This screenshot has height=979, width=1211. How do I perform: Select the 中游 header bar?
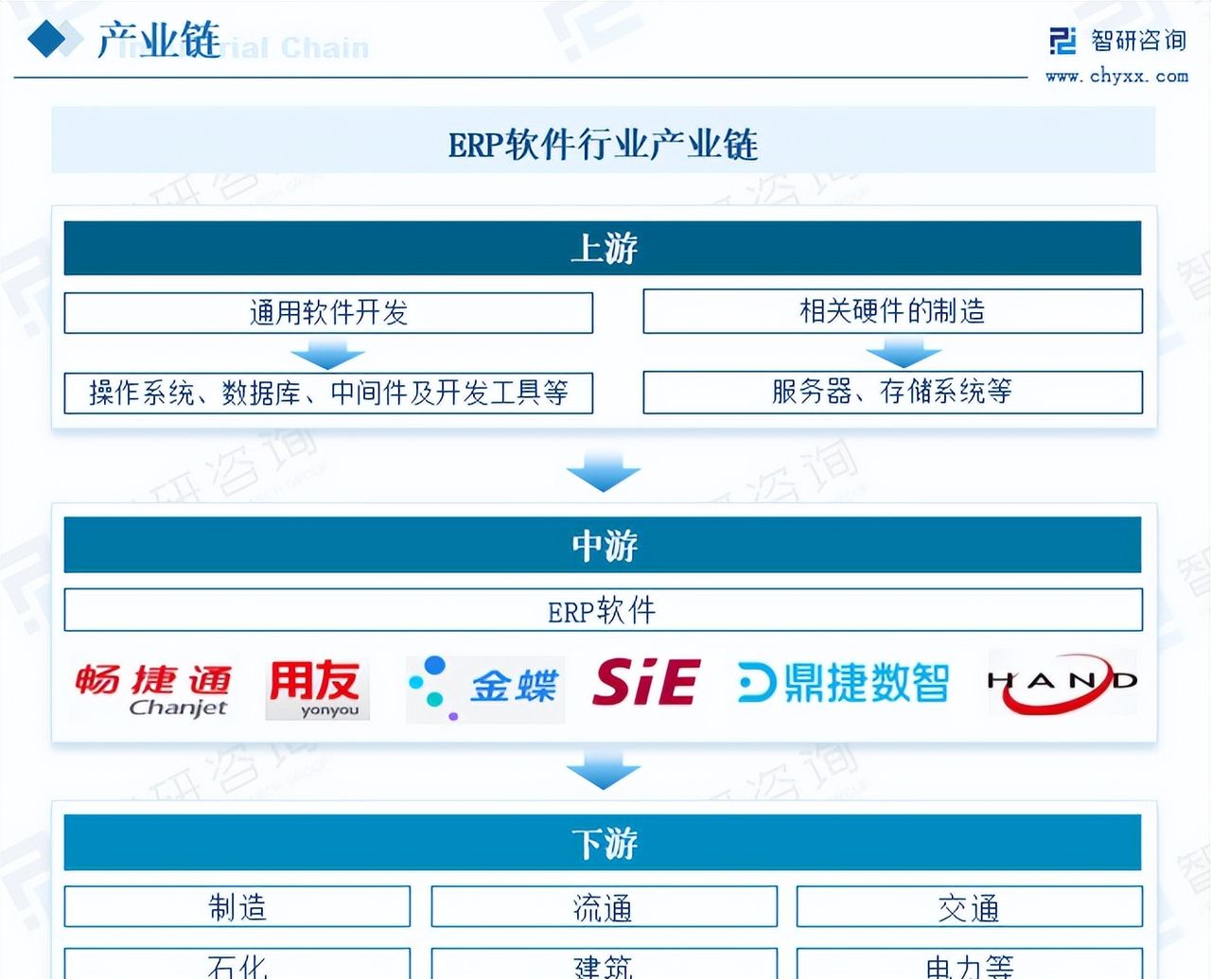point(602,544)
